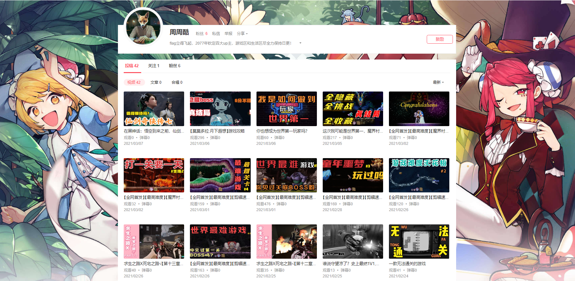Switch to the 关注 1 tab
This screenshot has height=281, width=575.
click(x=154, y=66)
